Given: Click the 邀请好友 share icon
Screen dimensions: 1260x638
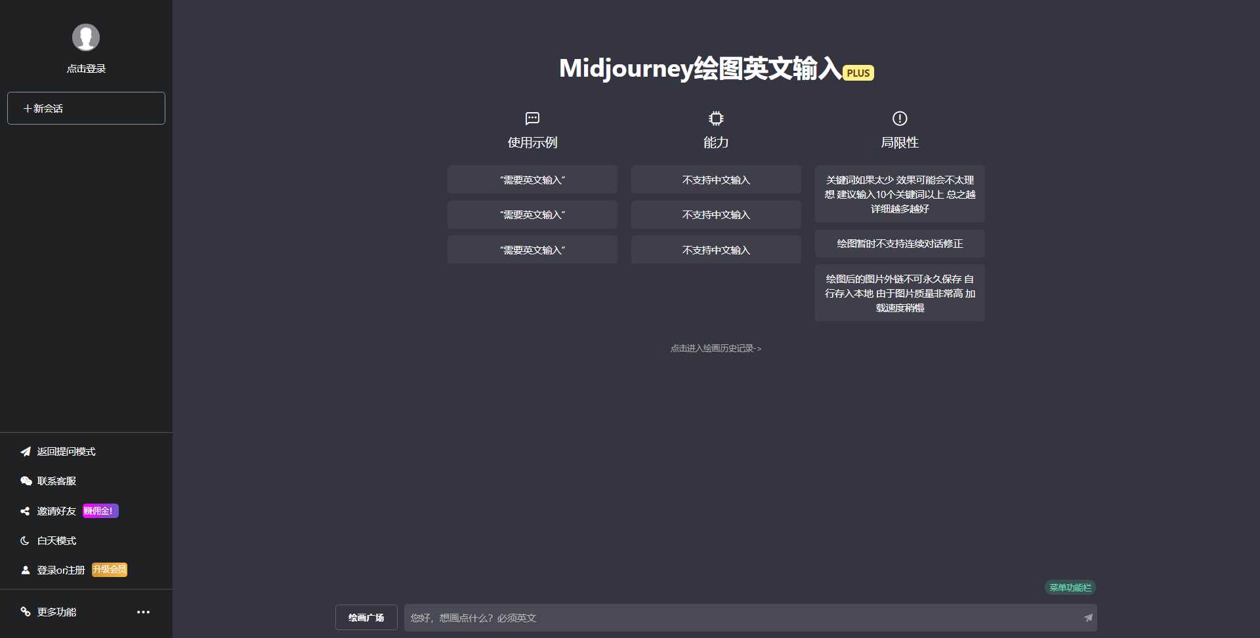Looking at the screenshot, I should 25,511.
